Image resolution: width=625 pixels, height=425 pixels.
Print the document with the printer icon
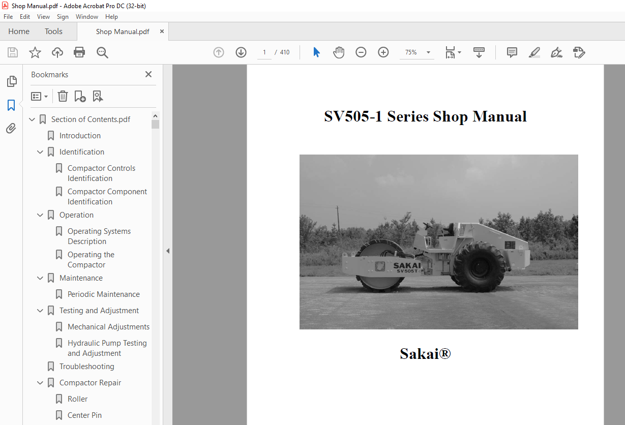point(79,52)
